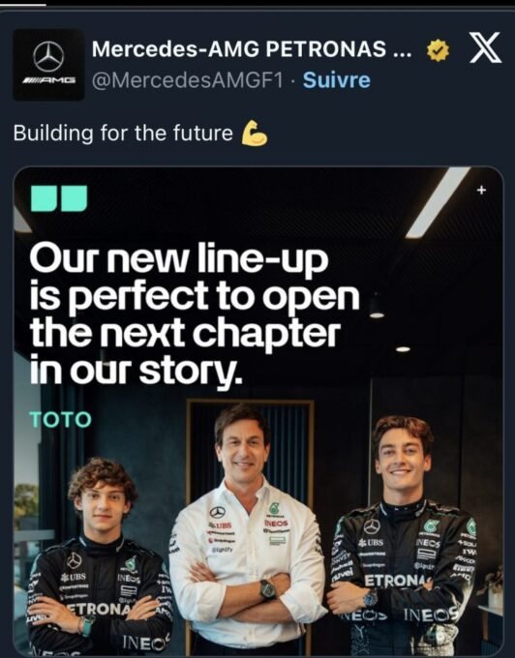
Task: Click the 'Building for the future' tweet text
Action: [x=123, y=133]
